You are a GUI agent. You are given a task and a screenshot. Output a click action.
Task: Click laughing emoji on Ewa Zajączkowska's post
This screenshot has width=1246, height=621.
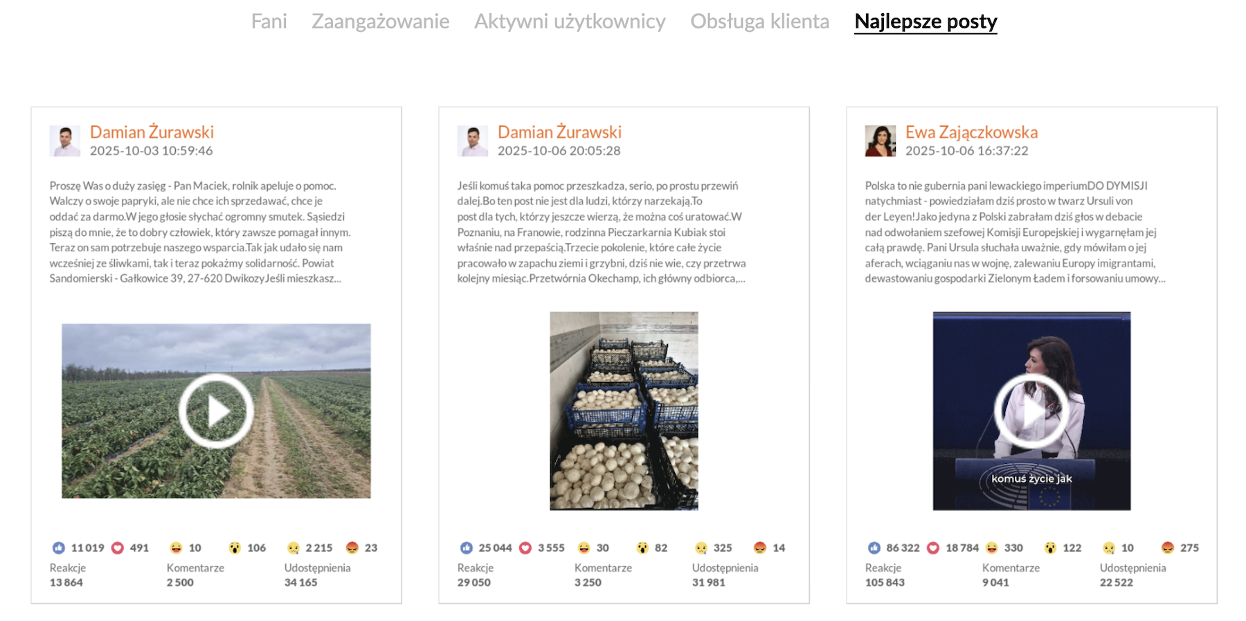click(x=992, y=548)
